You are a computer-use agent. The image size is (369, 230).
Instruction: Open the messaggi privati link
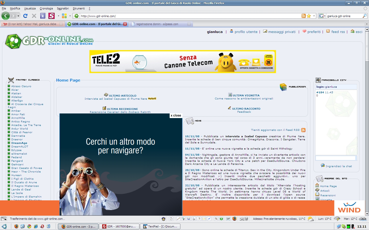coord(282,32)
